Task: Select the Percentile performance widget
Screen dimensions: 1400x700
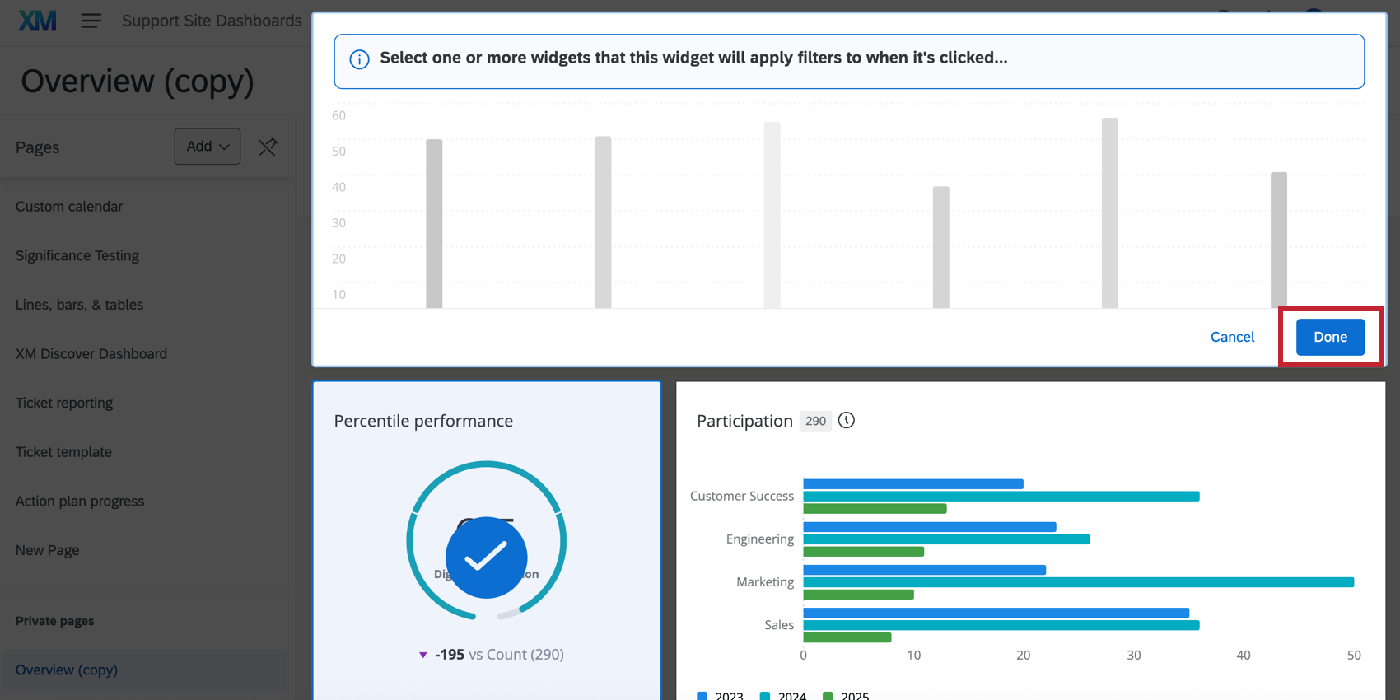Action: coord(487,540)
